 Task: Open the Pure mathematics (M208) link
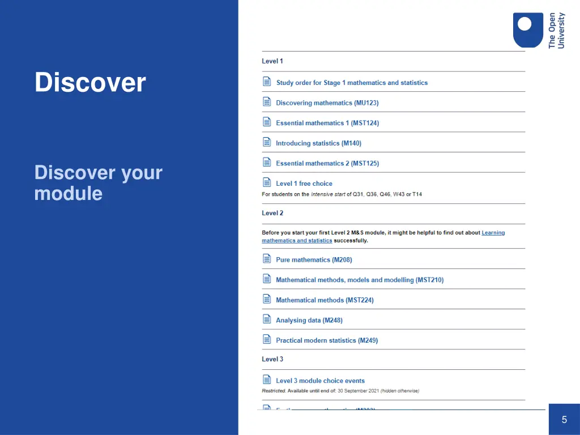point(314,259)
